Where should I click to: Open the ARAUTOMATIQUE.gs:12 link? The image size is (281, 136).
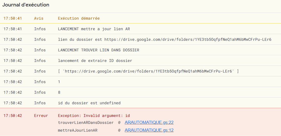[x=149, y=130]
